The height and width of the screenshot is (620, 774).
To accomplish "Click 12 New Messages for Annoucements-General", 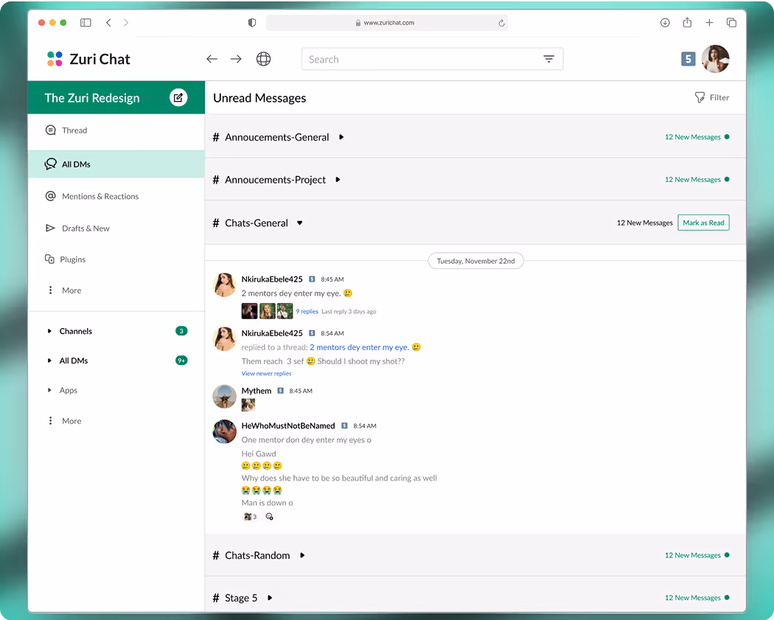I will click(697, 136).
